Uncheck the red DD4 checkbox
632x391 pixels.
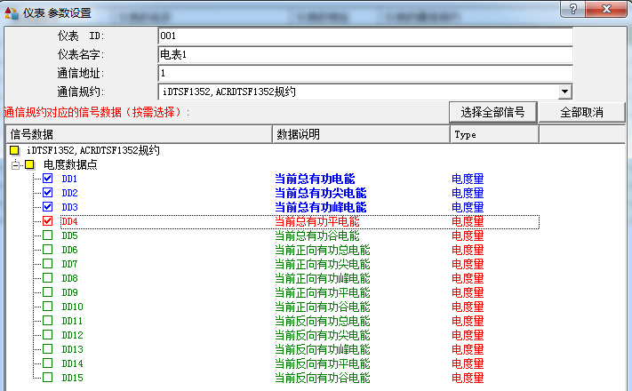[x=48, y=221]
